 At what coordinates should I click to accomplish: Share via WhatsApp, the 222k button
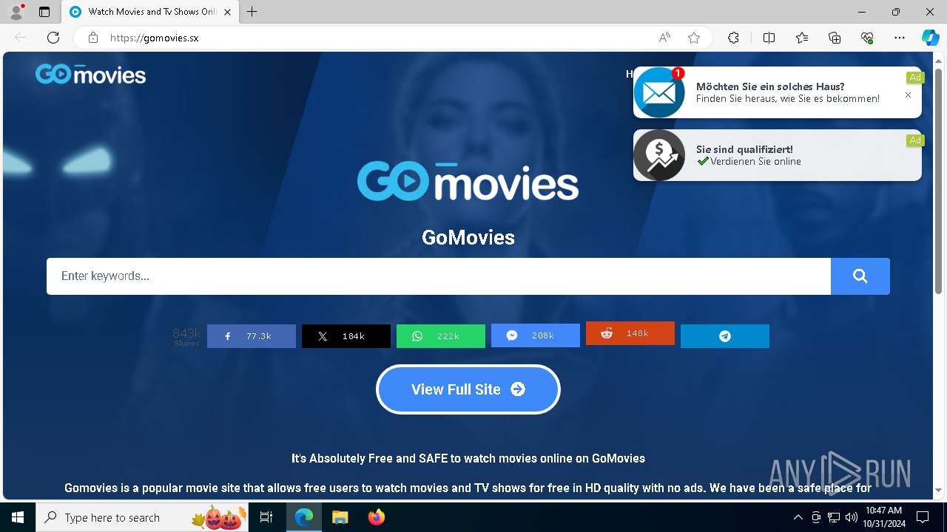coord(441,336)
